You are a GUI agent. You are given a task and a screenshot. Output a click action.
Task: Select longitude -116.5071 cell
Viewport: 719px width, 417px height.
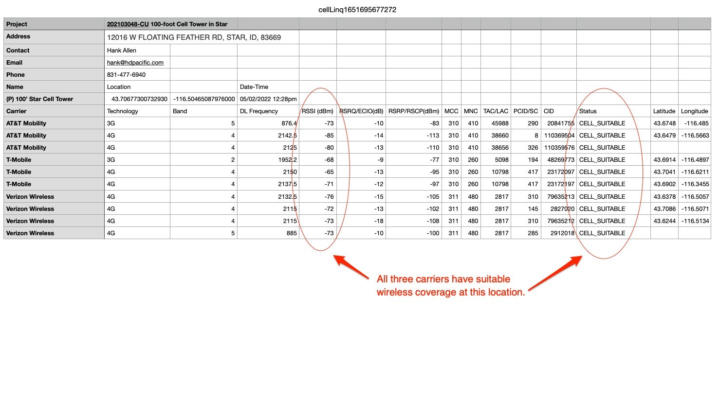695,208
